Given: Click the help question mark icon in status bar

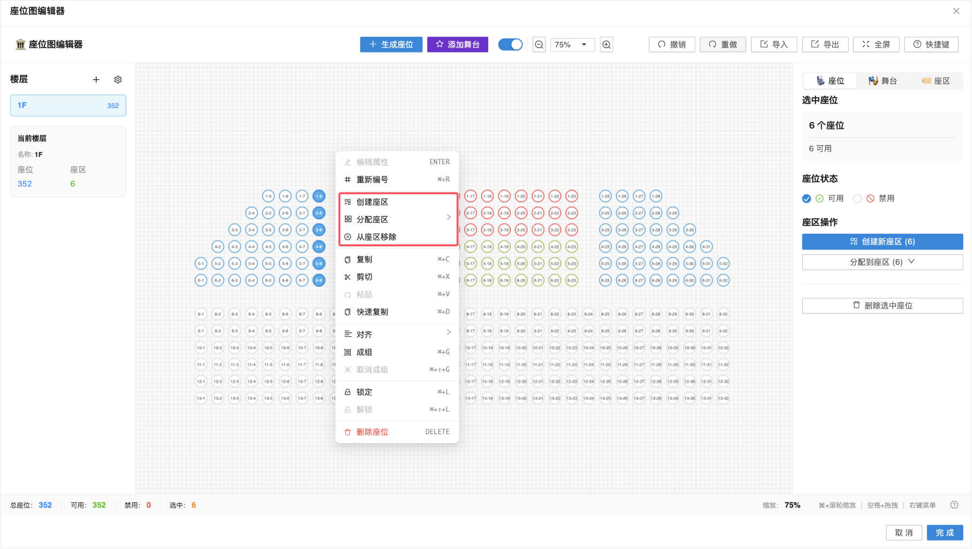Looking at the screenshot, I should pos(954,505).
